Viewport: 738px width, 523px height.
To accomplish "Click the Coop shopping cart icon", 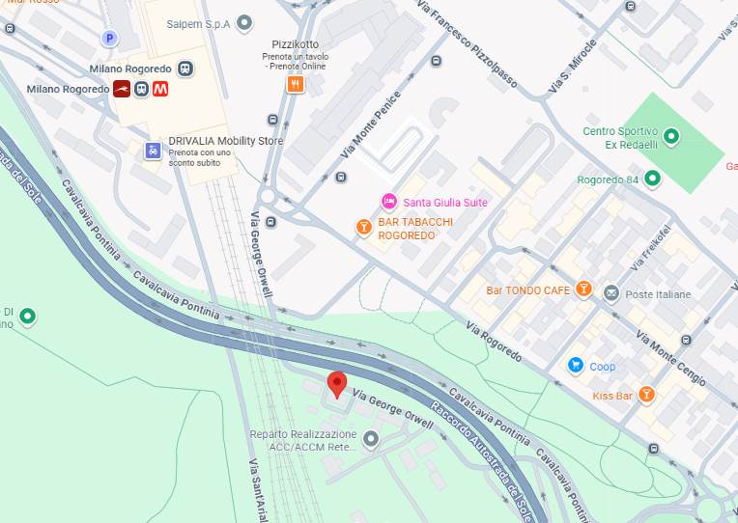I will coord(576,366).
